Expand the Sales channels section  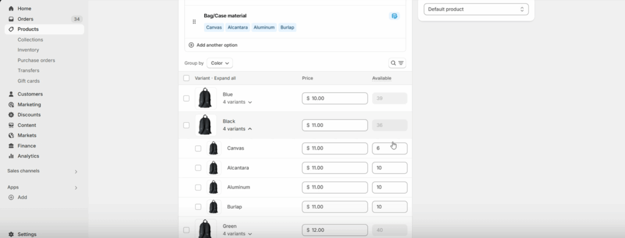[76, 171]
